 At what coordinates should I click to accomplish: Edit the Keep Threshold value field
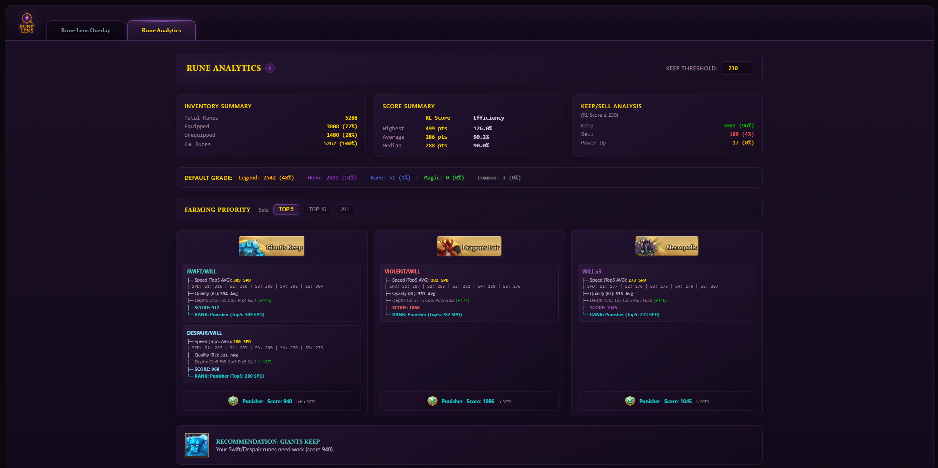tap(737, 68)
